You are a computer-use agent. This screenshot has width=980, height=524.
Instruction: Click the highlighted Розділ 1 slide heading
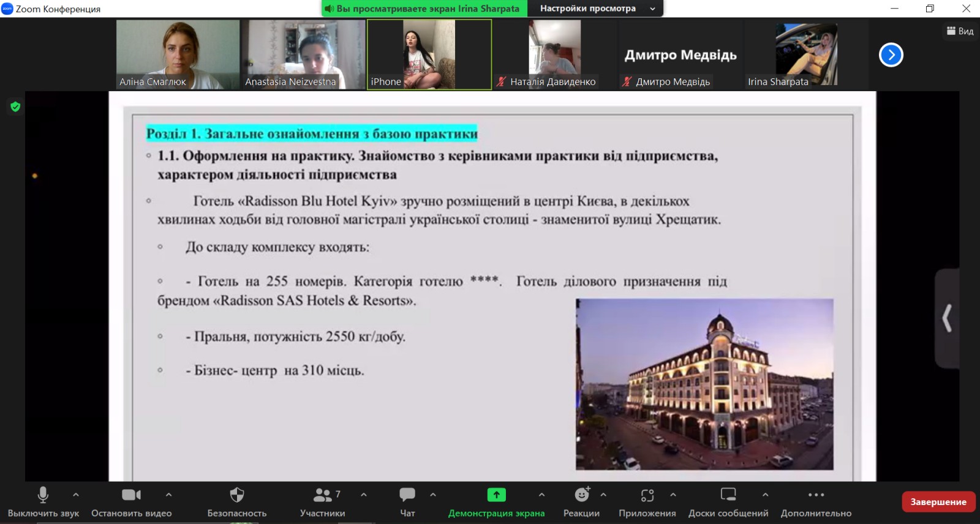[312, 133]
